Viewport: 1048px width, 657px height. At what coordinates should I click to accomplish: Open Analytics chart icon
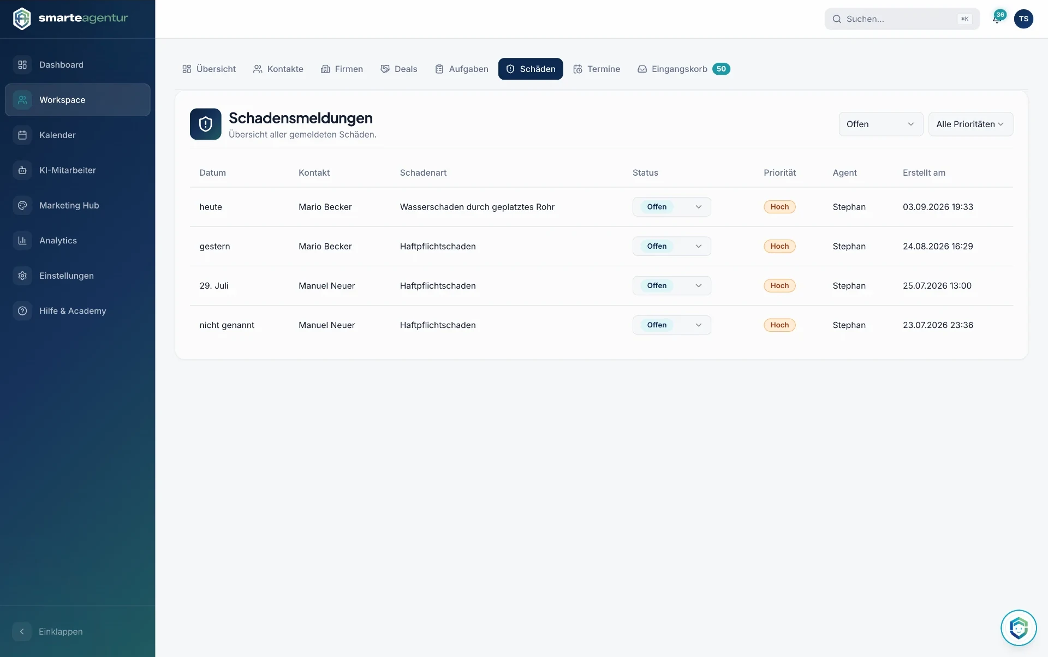pyautogui.click(x=22, y=241)
